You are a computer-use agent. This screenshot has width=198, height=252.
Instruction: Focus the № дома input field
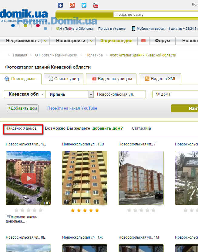(x=175, y=94)
